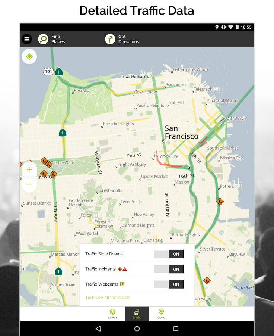This screenshot has height=336, width=274.
Task: Tap the Bernal Heights label
Action: click(186, 235)
